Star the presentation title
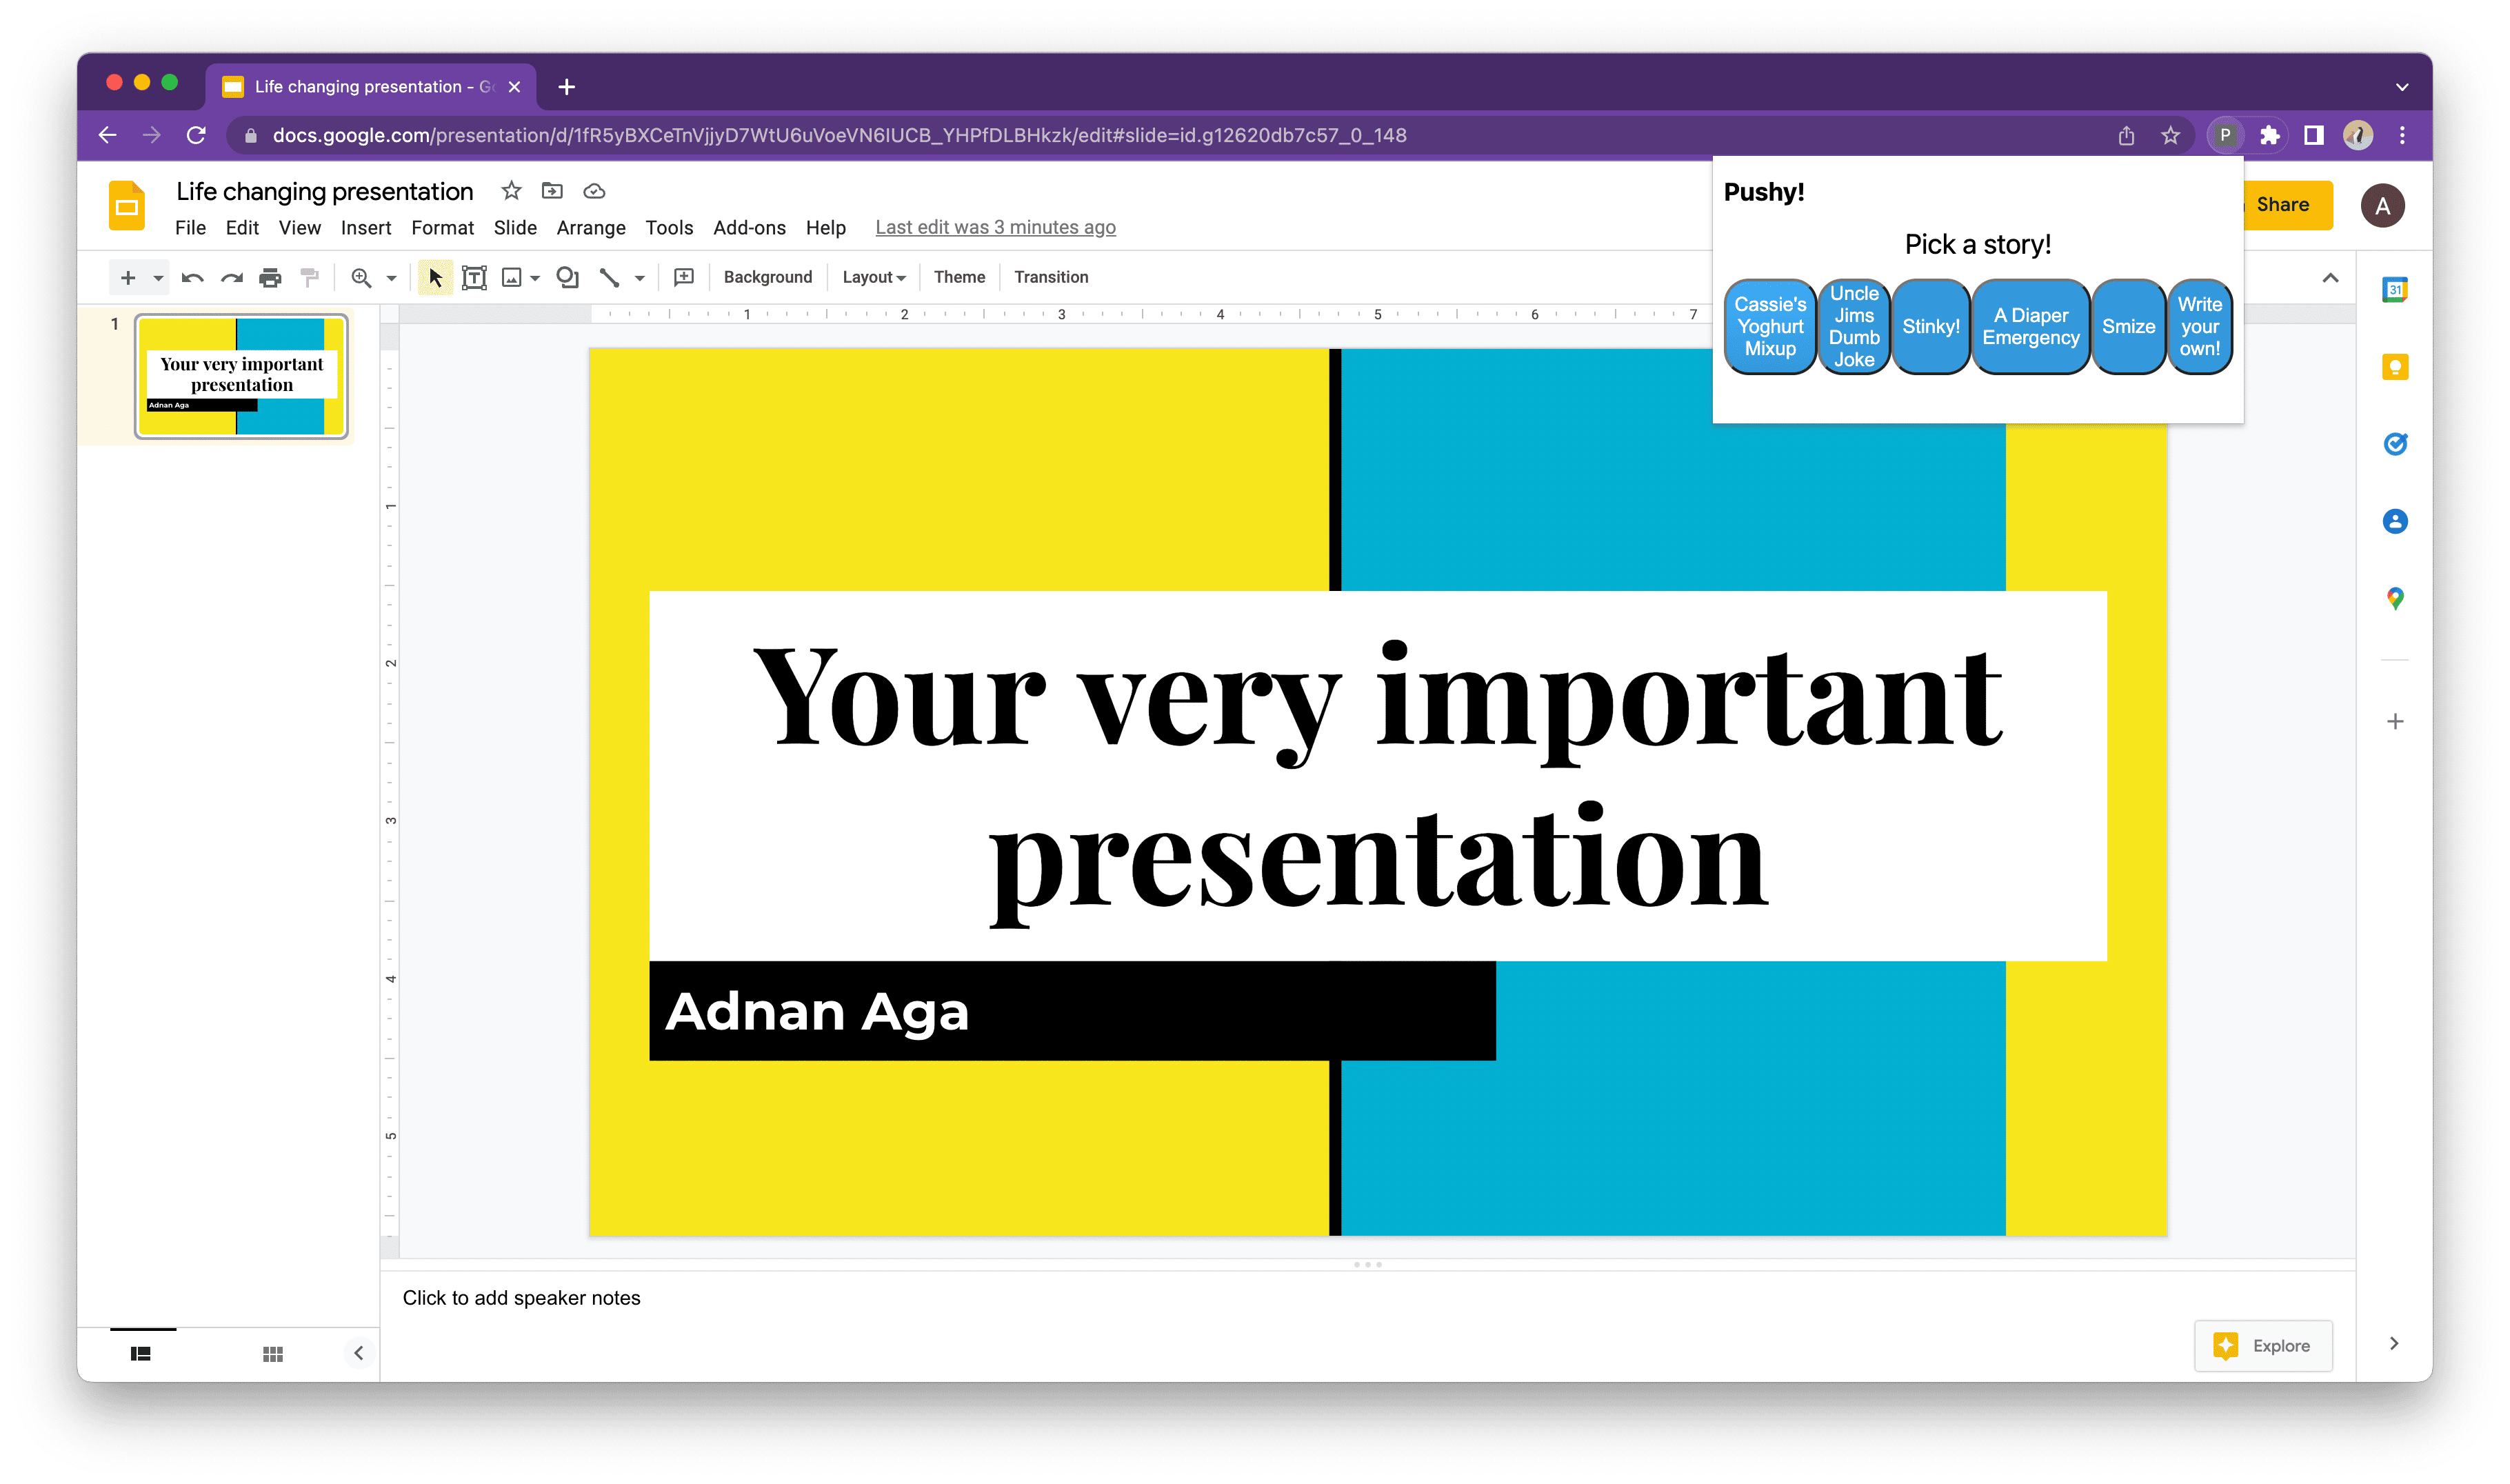2510x1484 pixels. [x=511, y=191]
